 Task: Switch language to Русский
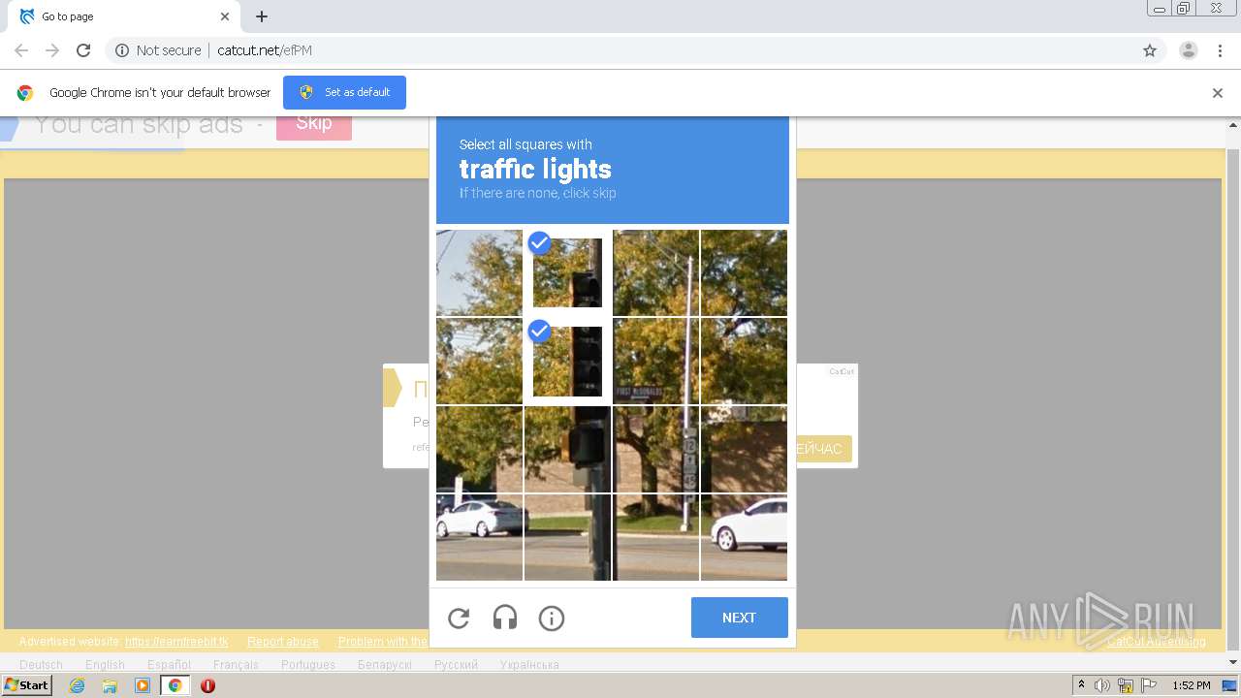click(x=456, y=665)
